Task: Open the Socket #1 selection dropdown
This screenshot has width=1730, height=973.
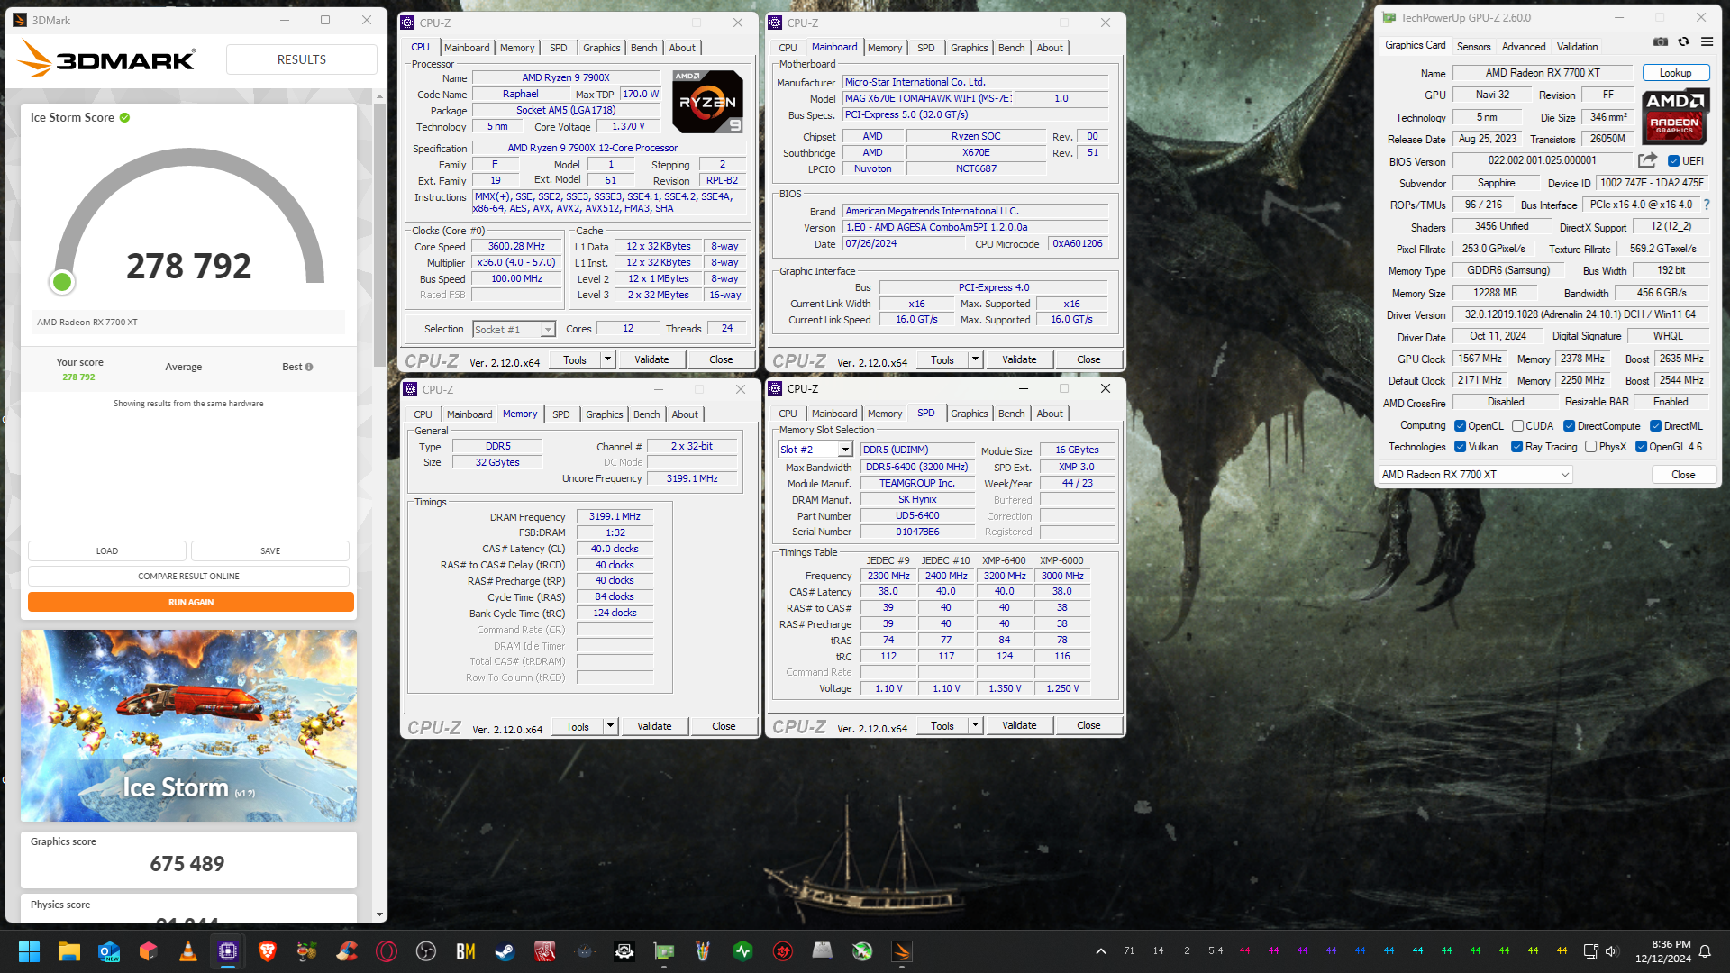Action: click(514, 330)
